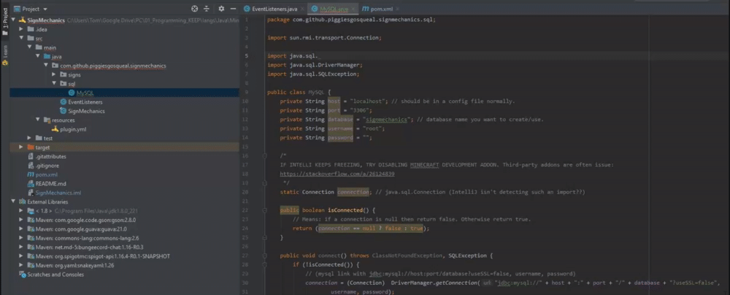Expand the signs package folder
Image resolution: width=730 pixels, height=295 pixels.
point(53,74)
